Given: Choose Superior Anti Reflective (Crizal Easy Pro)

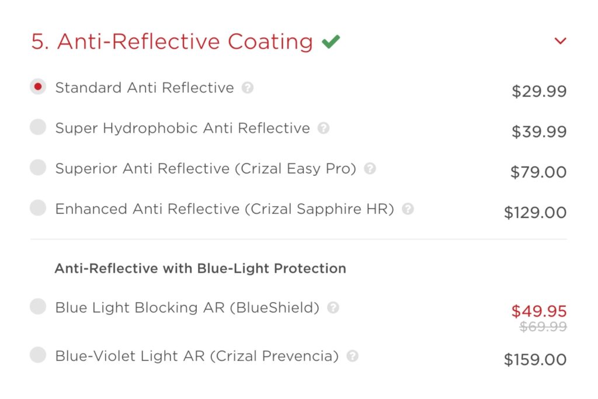Looking at the screenshot, I should point(37,168).
